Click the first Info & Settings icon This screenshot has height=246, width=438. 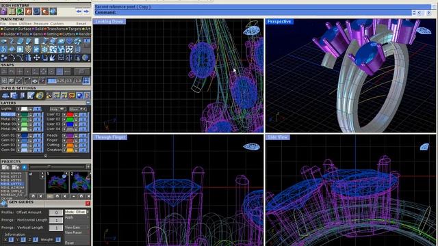tap(5, 96)
